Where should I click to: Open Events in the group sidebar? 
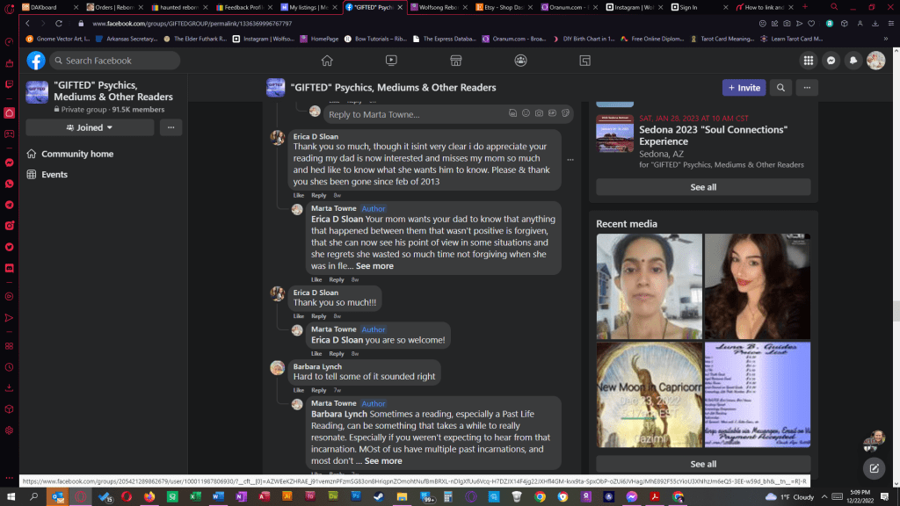(54, 175)
